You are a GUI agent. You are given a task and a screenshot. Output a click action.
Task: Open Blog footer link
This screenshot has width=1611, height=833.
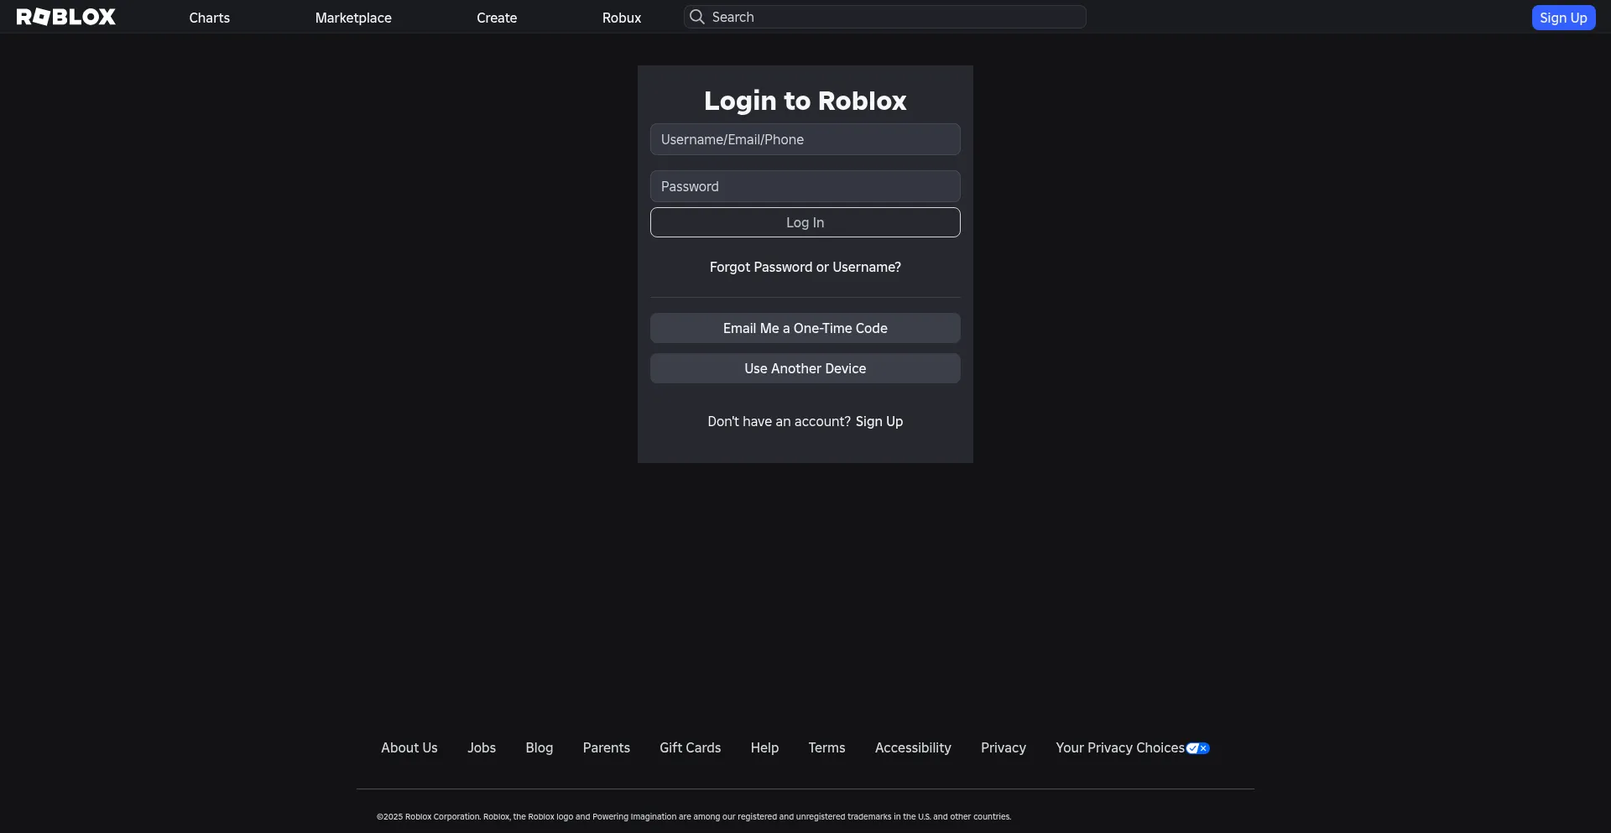click(x=540, y=747)
